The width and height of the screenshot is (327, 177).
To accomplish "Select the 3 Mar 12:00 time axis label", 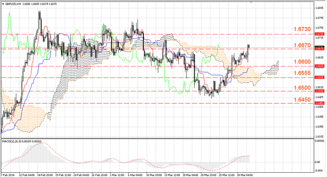I will pyautogui.click(x=117, y=175).
